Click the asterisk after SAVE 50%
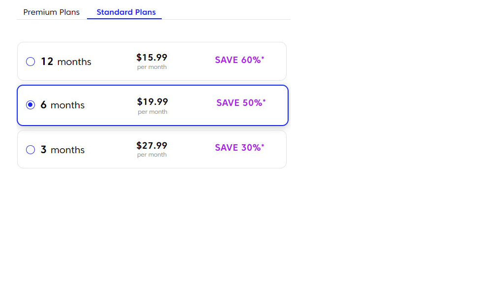The width and height of the screenshot is (500, 291). point(265,100)
